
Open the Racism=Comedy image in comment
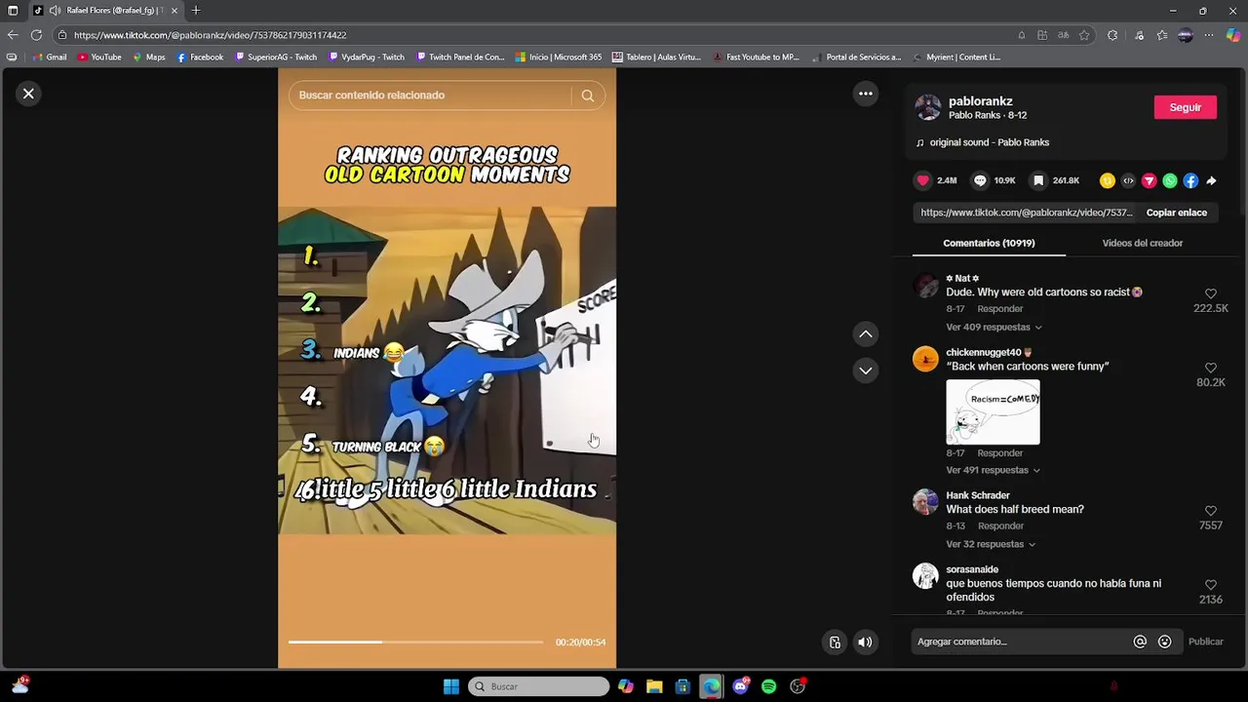click(x=993, y=412)
